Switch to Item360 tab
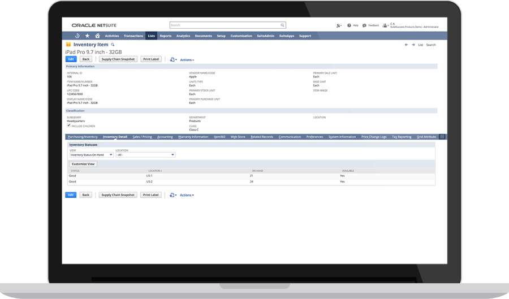 pos(219,137)
